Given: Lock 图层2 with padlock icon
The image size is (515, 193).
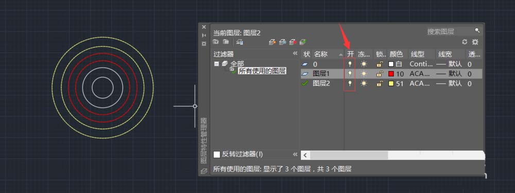Looking at the screenshot, I should pos(380,83).
